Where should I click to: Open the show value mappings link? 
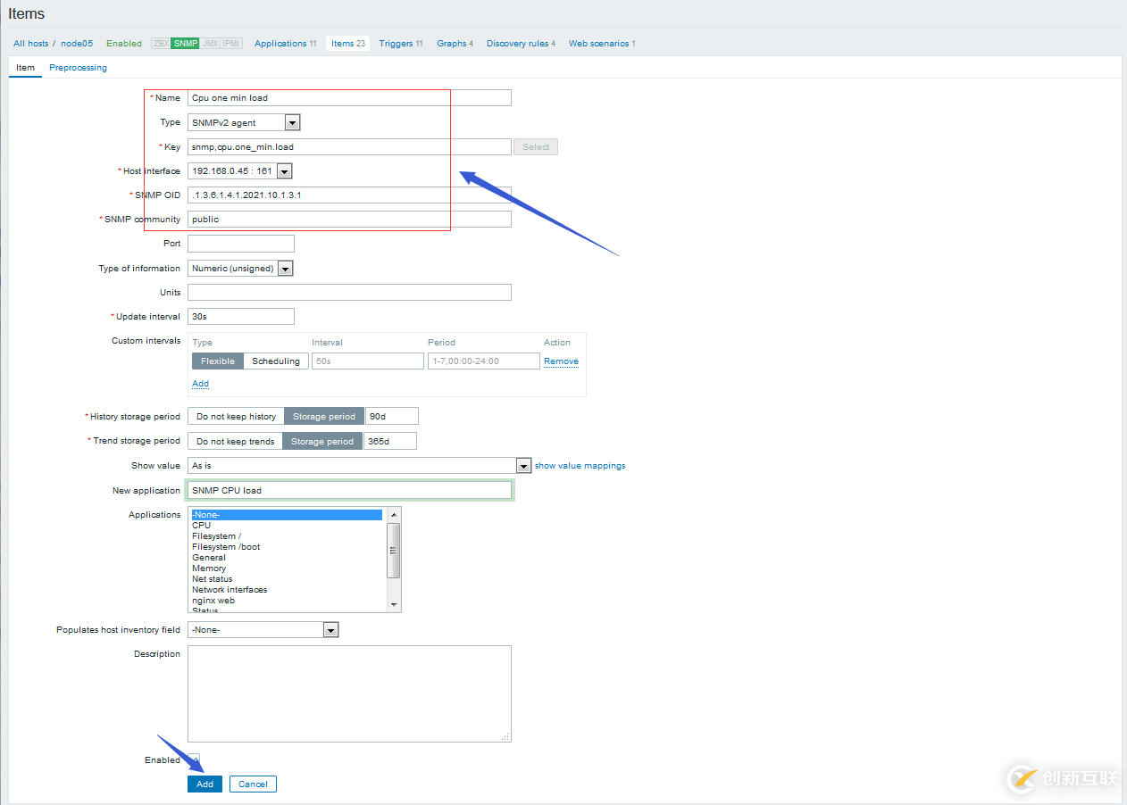pos(580,466)
